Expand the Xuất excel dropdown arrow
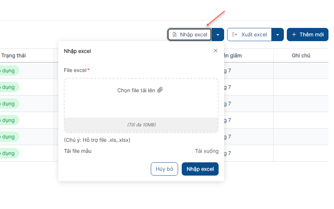 pos(278,35)
